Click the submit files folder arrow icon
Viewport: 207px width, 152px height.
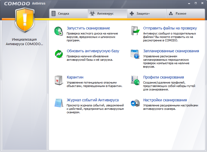click(x=135, y=31)
